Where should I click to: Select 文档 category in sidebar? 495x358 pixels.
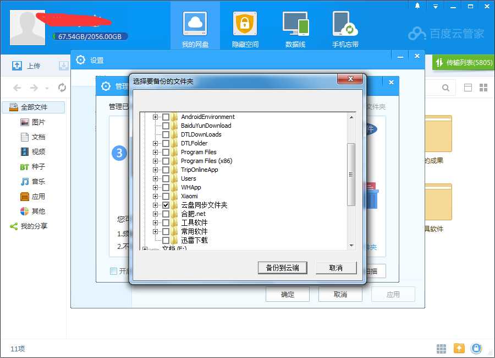(33, 137)
